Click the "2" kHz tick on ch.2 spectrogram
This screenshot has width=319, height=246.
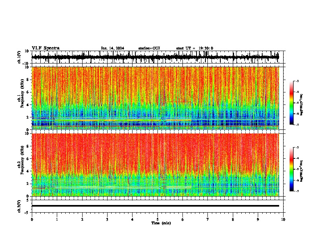(x=28, y=184)
